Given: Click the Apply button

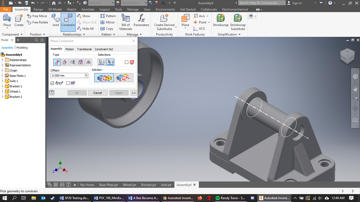Looking at the screenshot, I should click(119, 93).
